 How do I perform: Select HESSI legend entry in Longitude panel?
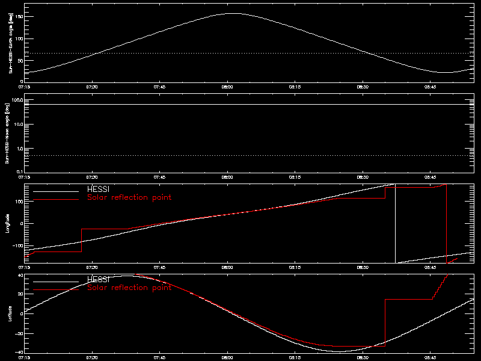(x=98, y=189)
